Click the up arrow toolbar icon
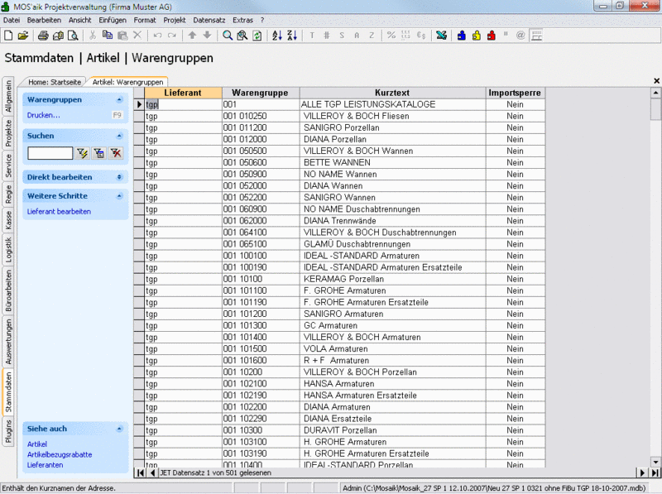Viewport: 662px width, 494px height. tap(192, 36)
